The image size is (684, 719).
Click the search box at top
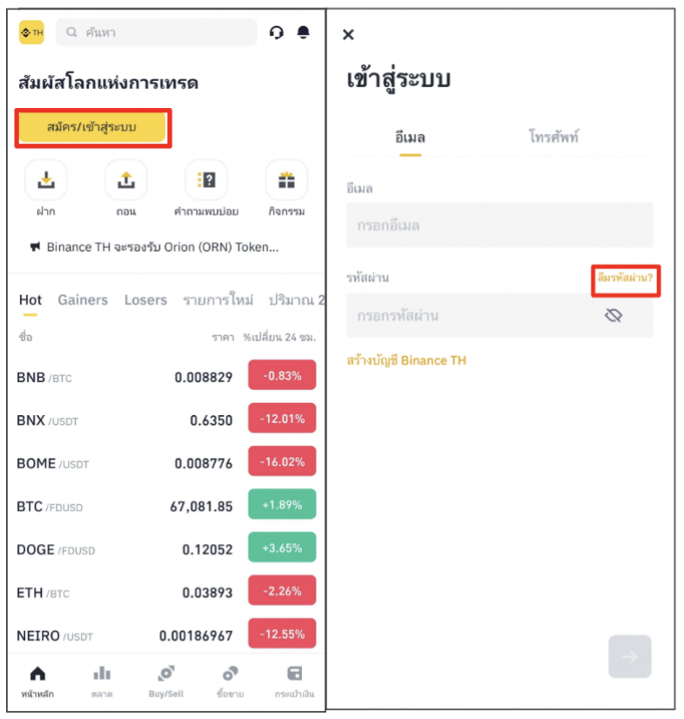click(156, 32)
